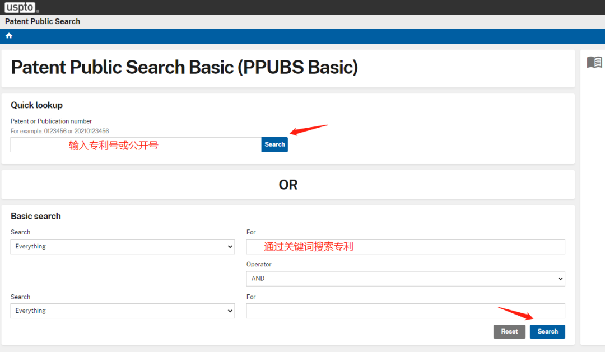Viewport: 605px width, 352px height.
Task: Click the Patent Public Search title link
Action: pos(43,22)
